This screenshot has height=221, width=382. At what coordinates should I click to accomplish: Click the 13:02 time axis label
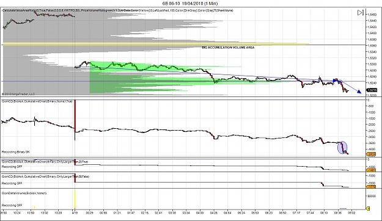45,212
